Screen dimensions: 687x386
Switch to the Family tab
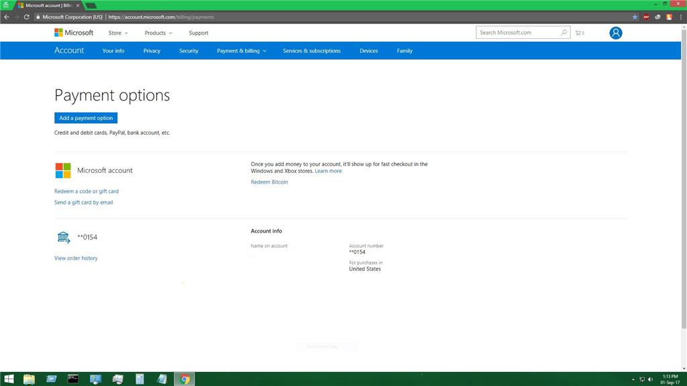(x=405, y=51)
